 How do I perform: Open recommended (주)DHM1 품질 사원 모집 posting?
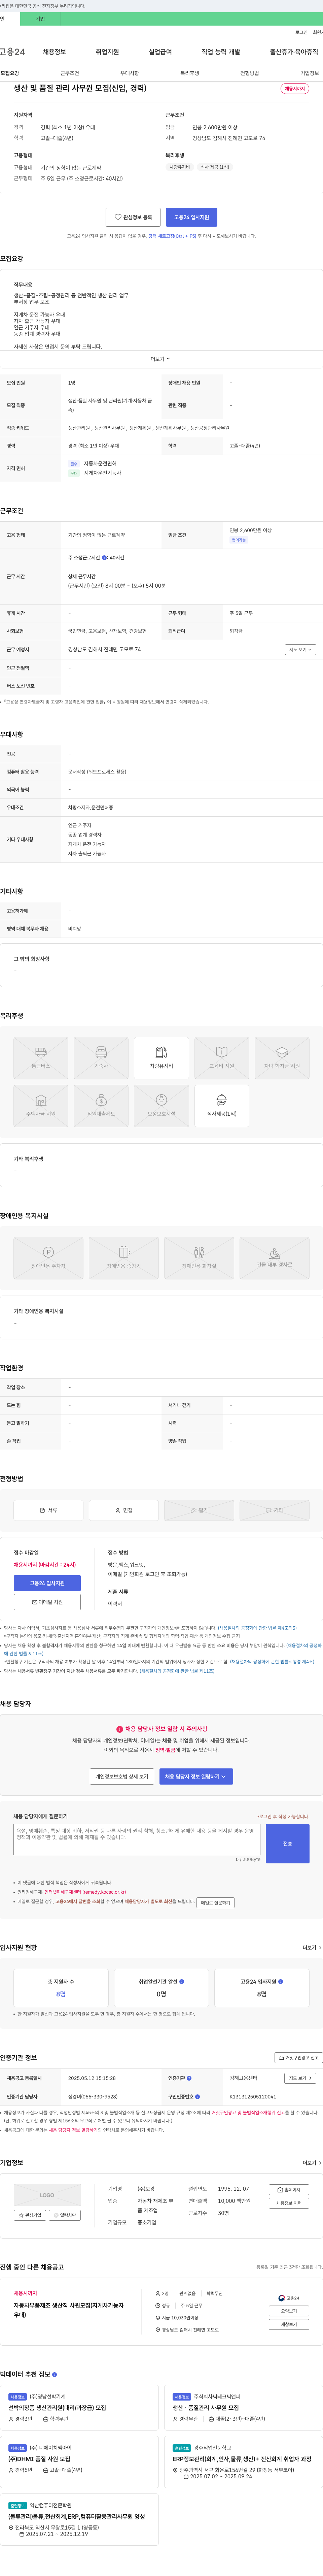point(39,2459)
